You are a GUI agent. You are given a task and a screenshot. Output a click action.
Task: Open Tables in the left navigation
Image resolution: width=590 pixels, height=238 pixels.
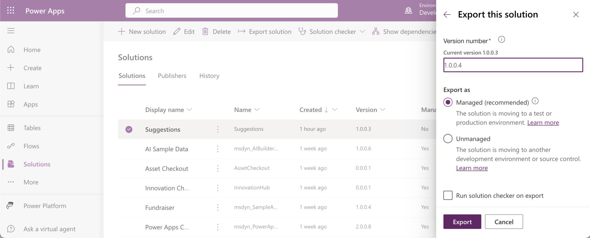coord(32,128)
